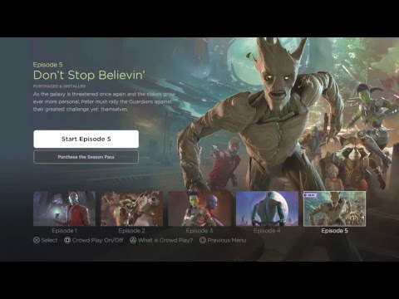
Task: Click the 'Select' prompt label
Action: 49,240
